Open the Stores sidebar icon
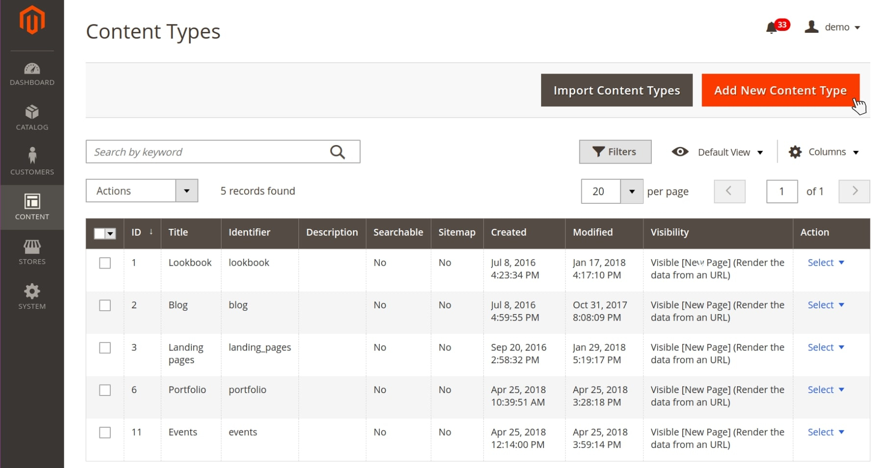 coord(32,252)
